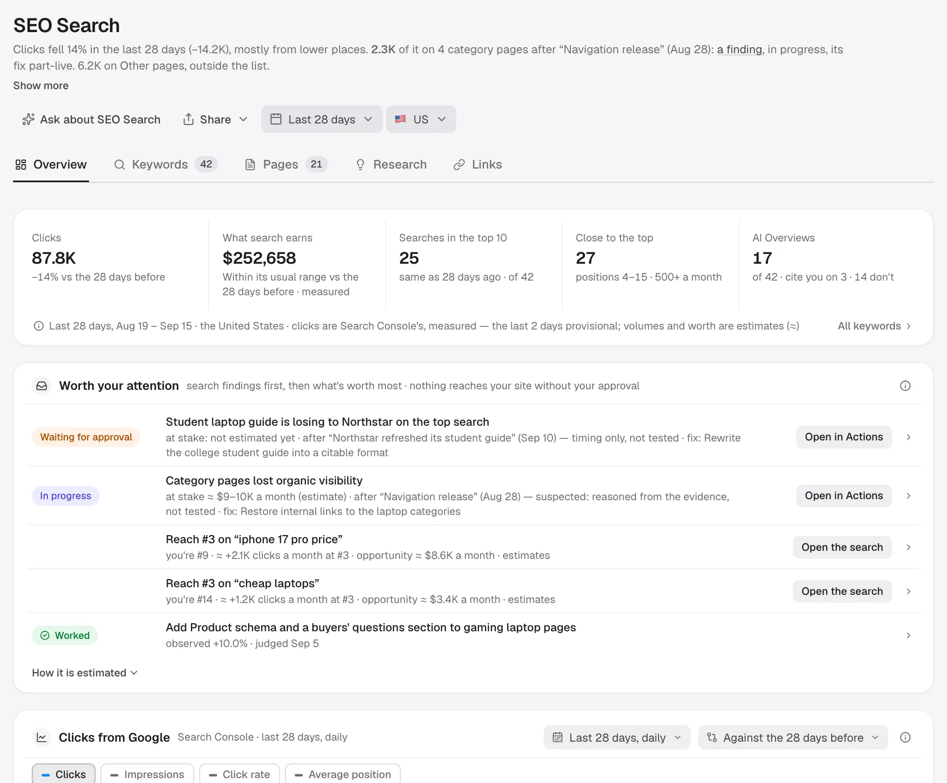Switch to the Links tab
Image resolution: width=947 pixels, height=783 pixels.
point(478,164)
